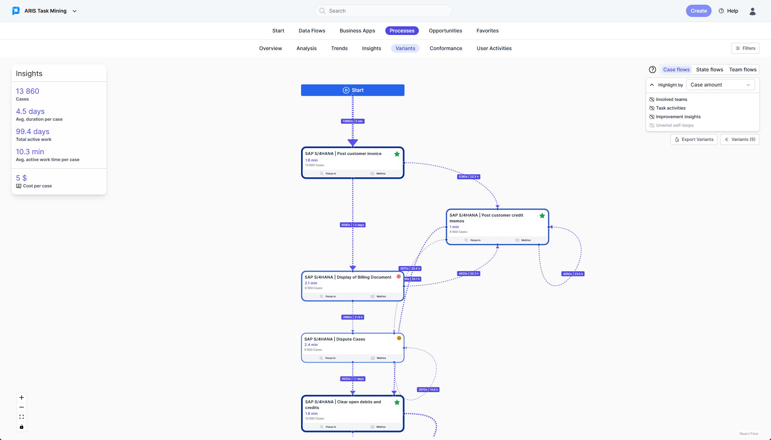The height and width of the screenshot is (440, 771).
Task: Click the question mark help icon near Case flows
Action: pyautogui.click(x=652, y=70)
